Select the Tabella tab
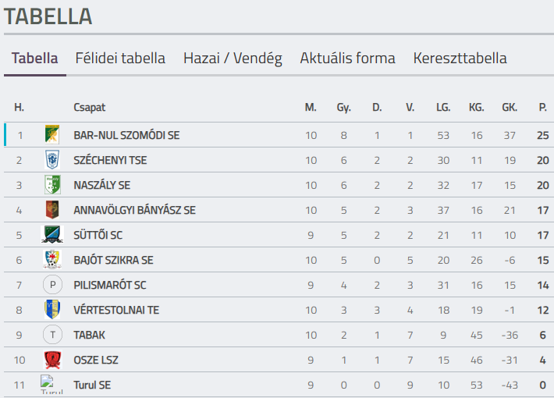The height and width of the screenshot is (398, 554). click(35, 59)
